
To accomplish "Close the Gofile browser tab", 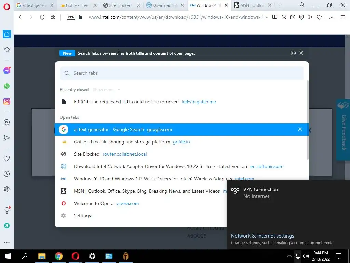I will coord(95,5).
